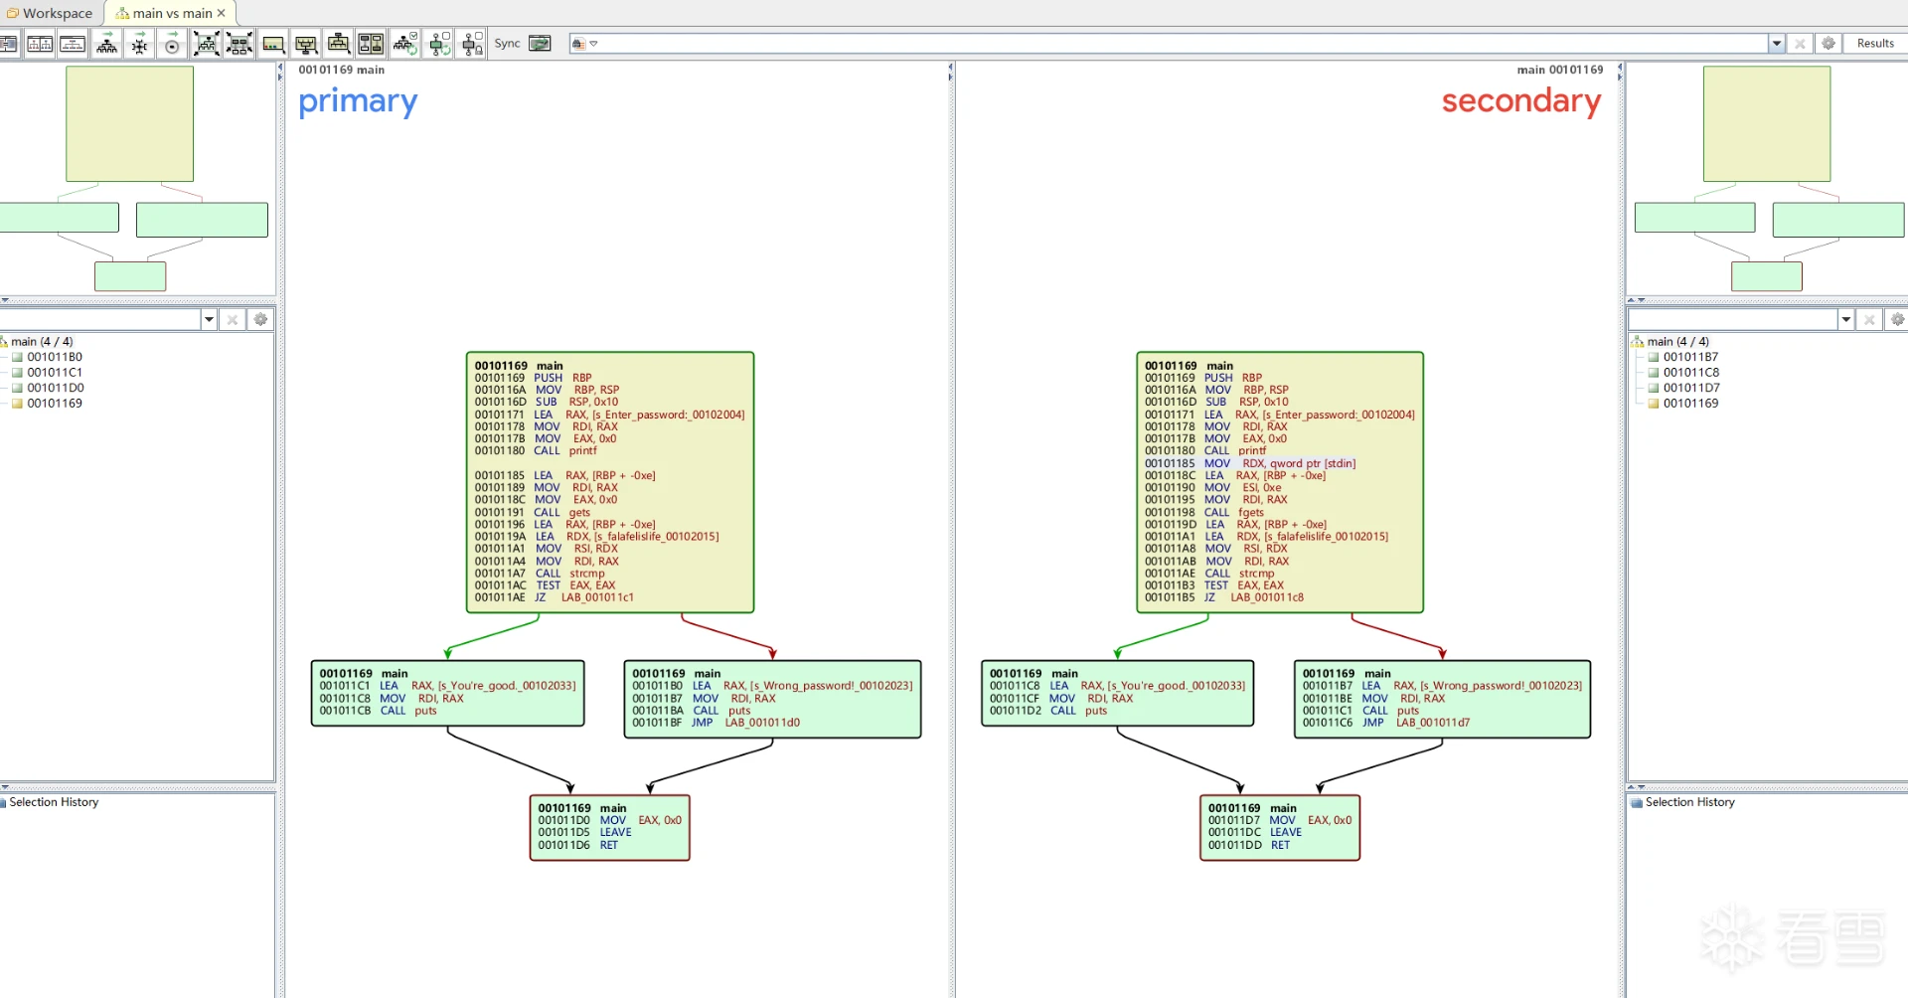
Task: Click the zoom to selected nodes icon
Action: point(238,44)
